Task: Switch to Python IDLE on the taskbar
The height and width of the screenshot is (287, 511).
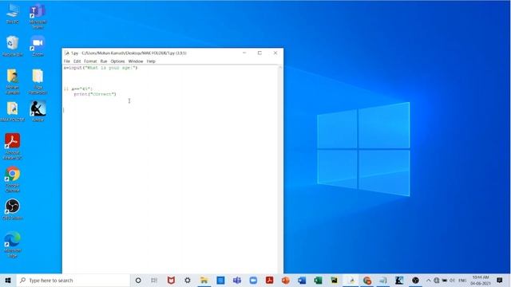Action: tap(351, 280)
